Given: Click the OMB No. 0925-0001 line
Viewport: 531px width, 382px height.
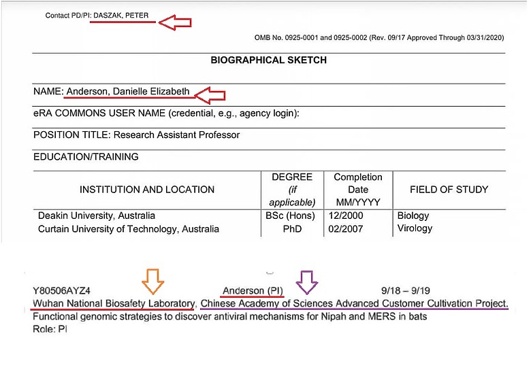Looking at the screenshot, I should tap(379, 38).
